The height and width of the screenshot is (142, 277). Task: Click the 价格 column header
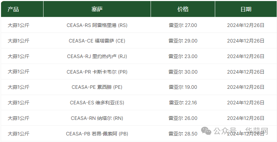183,9
